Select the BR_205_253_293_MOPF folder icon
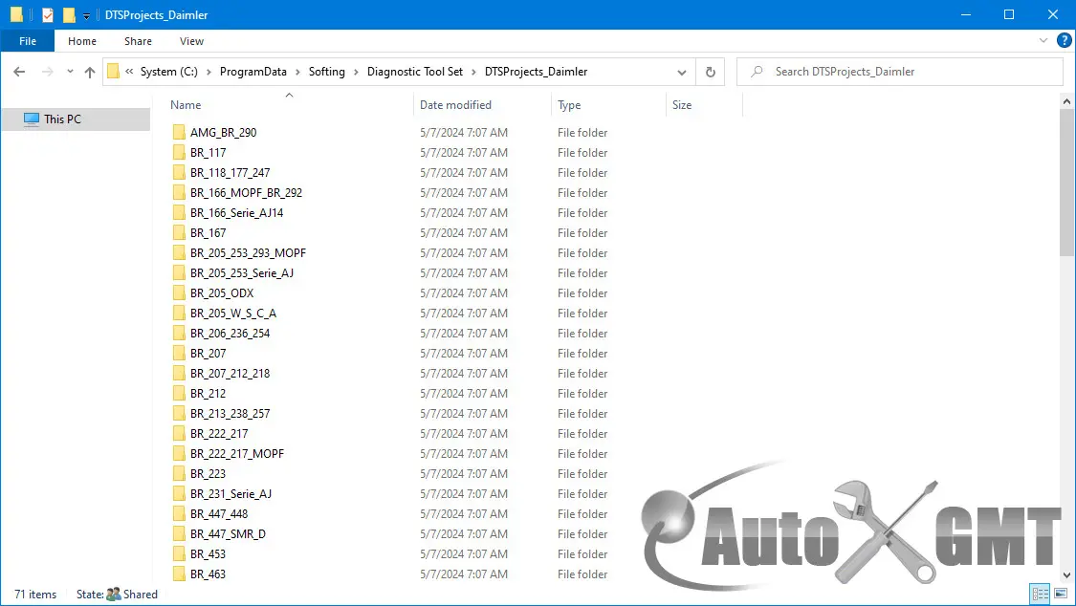The height and width of the screenshot is (606, 1076). [x=179, y=253]
